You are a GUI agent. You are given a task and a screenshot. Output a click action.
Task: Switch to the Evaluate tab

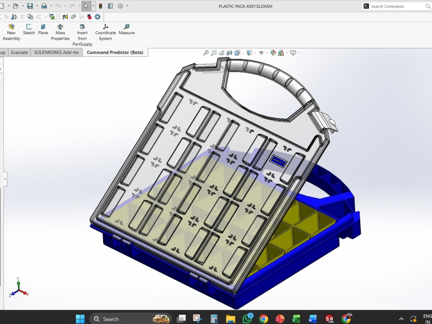[19, 52]
